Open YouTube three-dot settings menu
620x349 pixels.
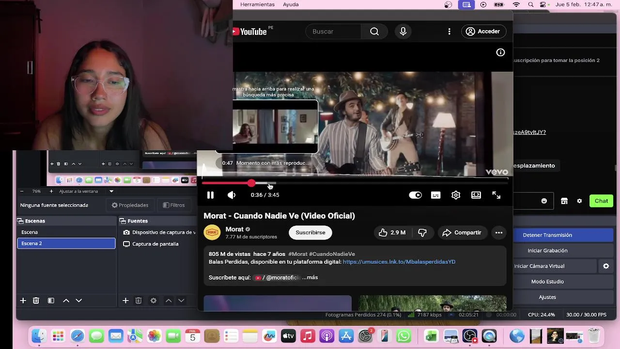449,32
